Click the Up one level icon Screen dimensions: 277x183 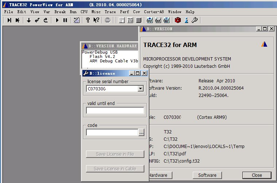pos(46,20)
